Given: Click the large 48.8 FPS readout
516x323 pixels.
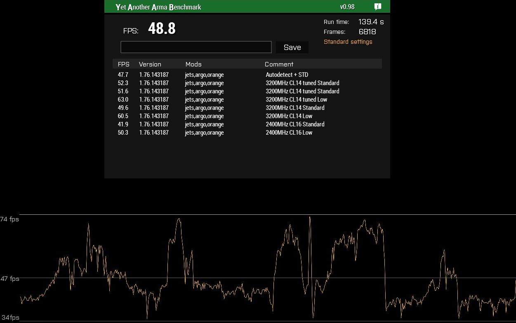Looking at the screenshot, I should [x=162, y=28].
